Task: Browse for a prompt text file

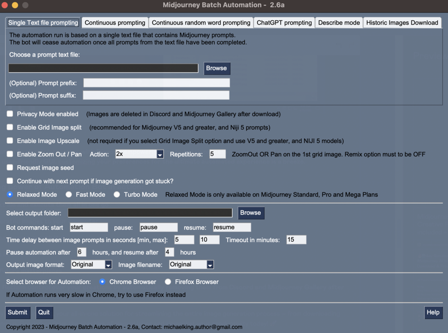Action: coord(217,68)
